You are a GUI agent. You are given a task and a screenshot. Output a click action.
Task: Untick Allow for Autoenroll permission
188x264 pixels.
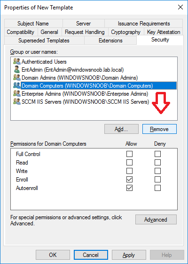coord(129,188)
